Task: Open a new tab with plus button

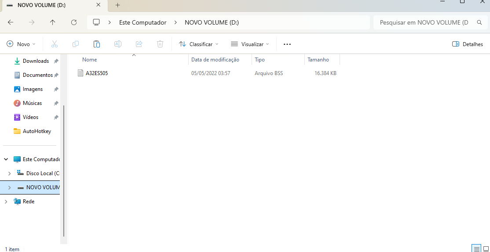Action: 117,5
